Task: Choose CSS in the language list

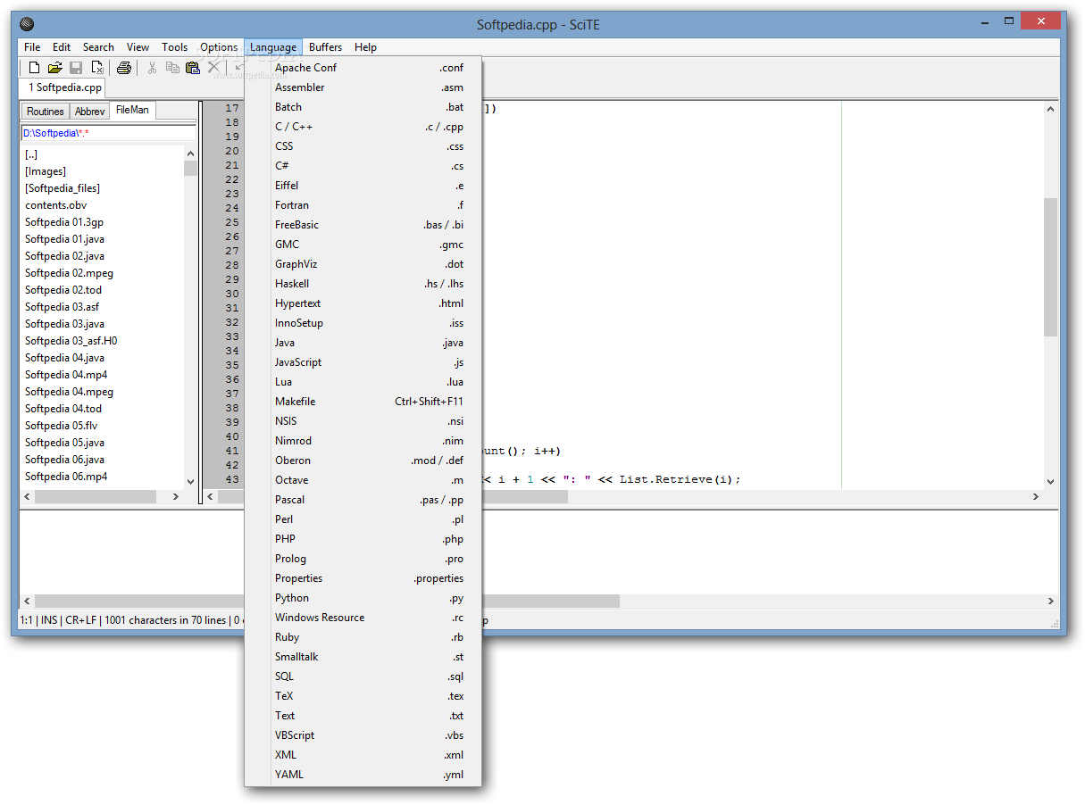Action: click(363, 146)
